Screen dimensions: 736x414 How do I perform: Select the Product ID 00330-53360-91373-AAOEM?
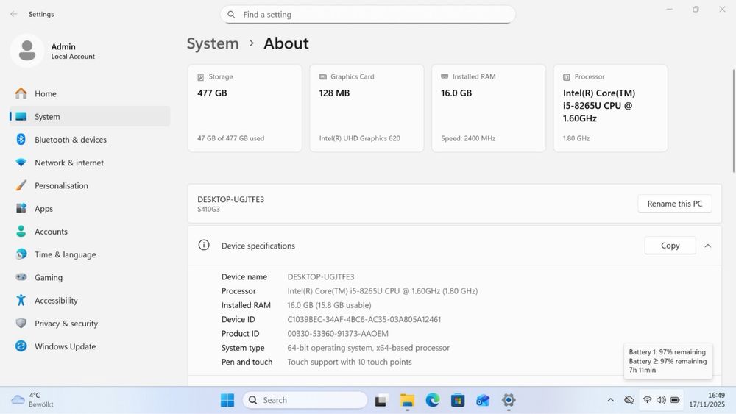coord(338,334)
